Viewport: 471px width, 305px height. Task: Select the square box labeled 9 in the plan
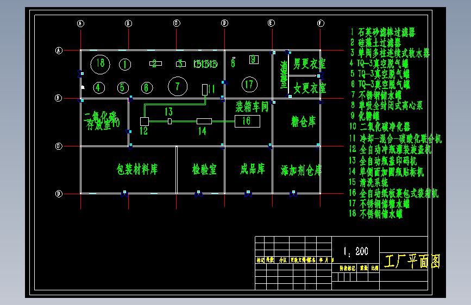254,60
